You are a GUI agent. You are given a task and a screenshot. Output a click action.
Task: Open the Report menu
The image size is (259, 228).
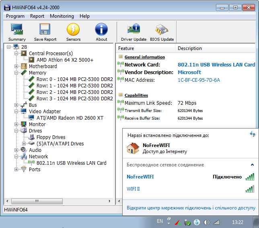coord(37,16)
